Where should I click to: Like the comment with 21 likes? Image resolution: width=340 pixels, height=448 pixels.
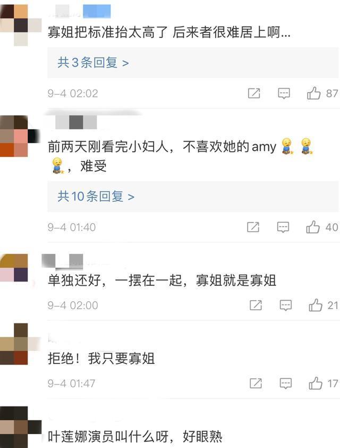coord(316,305)
